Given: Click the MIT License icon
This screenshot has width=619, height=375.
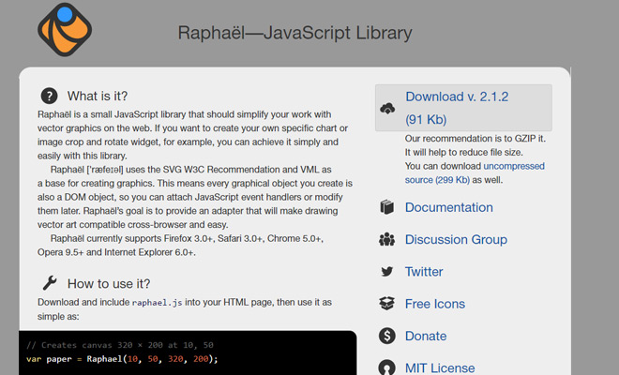Looking at the screenshot, I should point(386,367).
